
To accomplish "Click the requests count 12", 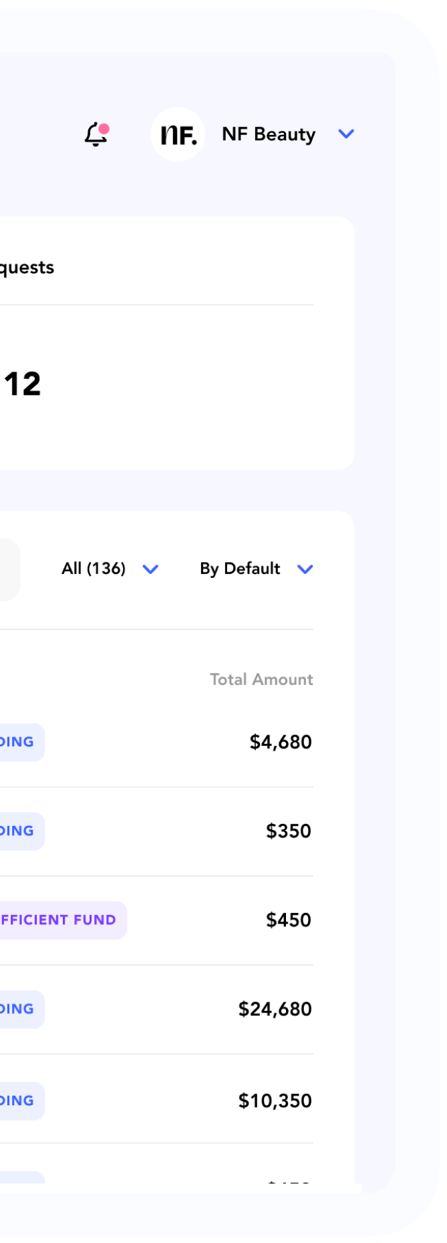I will pos(23,384).
